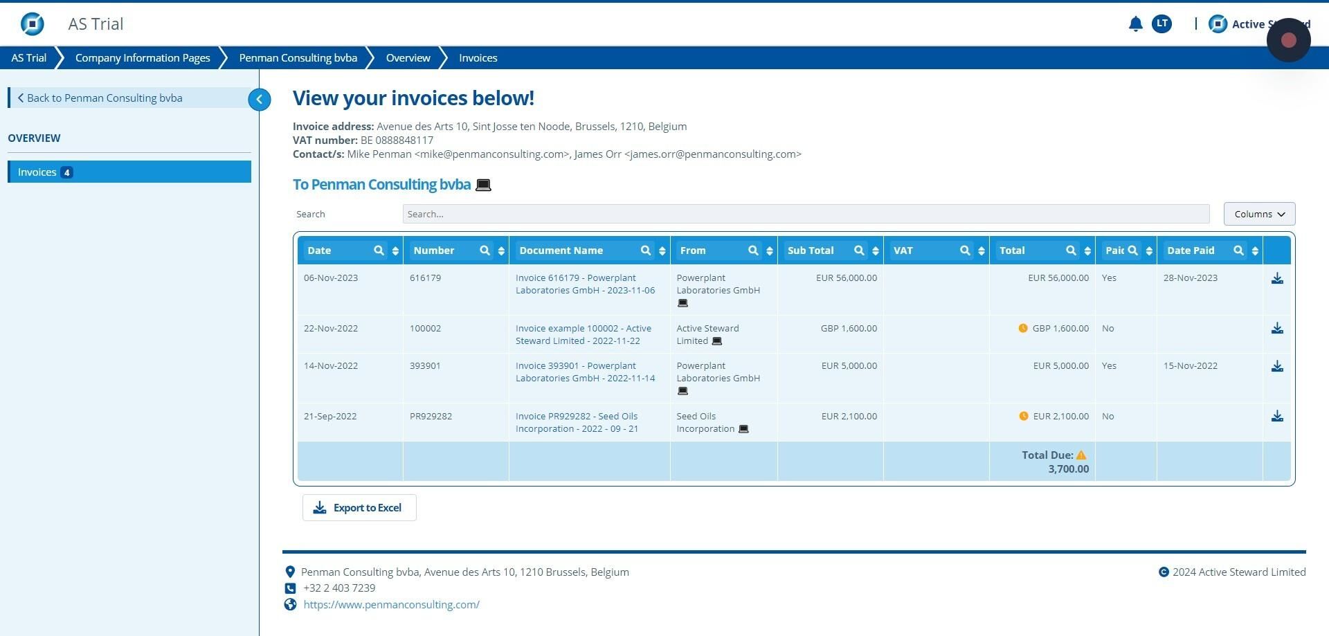The height and width of the screenshot is (636, 1329).
Task: Toggle sort on Total column
Action: (1087, 251)
